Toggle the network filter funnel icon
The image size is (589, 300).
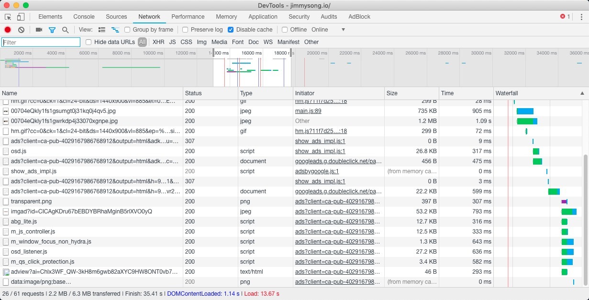click(x=52, y=30)
